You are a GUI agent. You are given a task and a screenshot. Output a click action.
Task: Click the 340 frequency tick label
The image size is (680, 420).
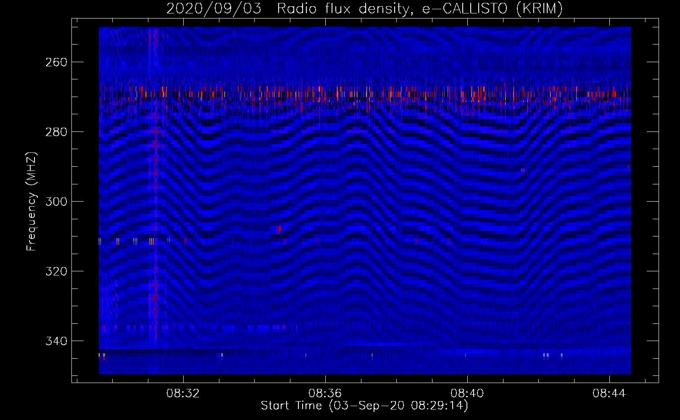(x=56, y=341)
